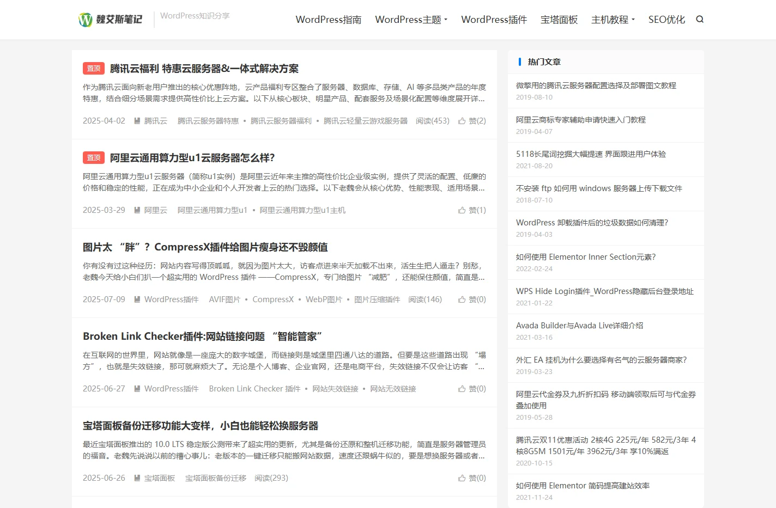
Task: Open hot article Avada Builder与Avada Live详细介绍
Action: tap(580, 326)
